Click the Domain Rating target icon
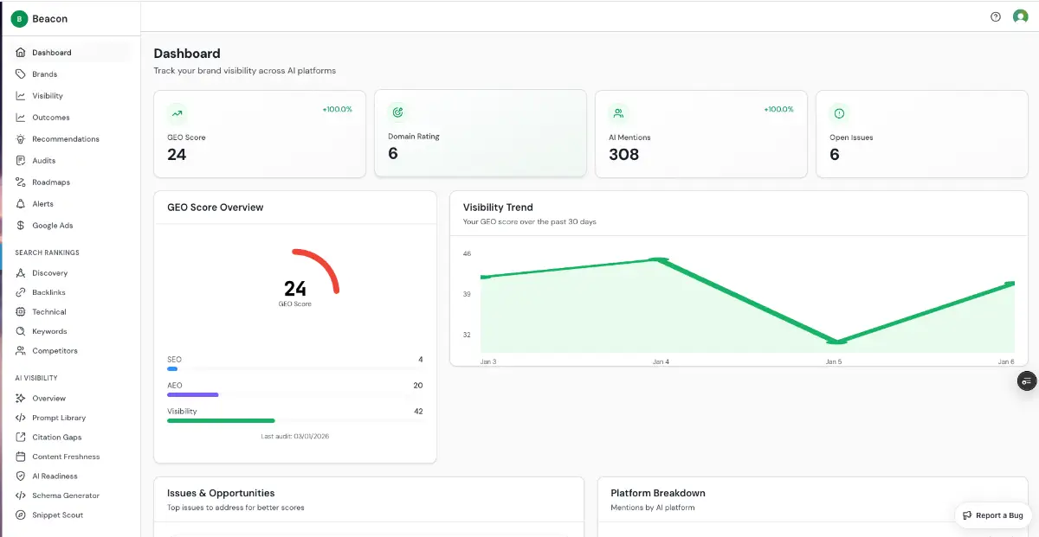This screenshot has width=1039, height=537. coord(397,112)
